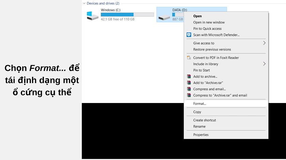This screenshot has height=160, width=286.
Task: Choose Convert to PDF in Foxit Reader
Action: (x=226, y=58)
